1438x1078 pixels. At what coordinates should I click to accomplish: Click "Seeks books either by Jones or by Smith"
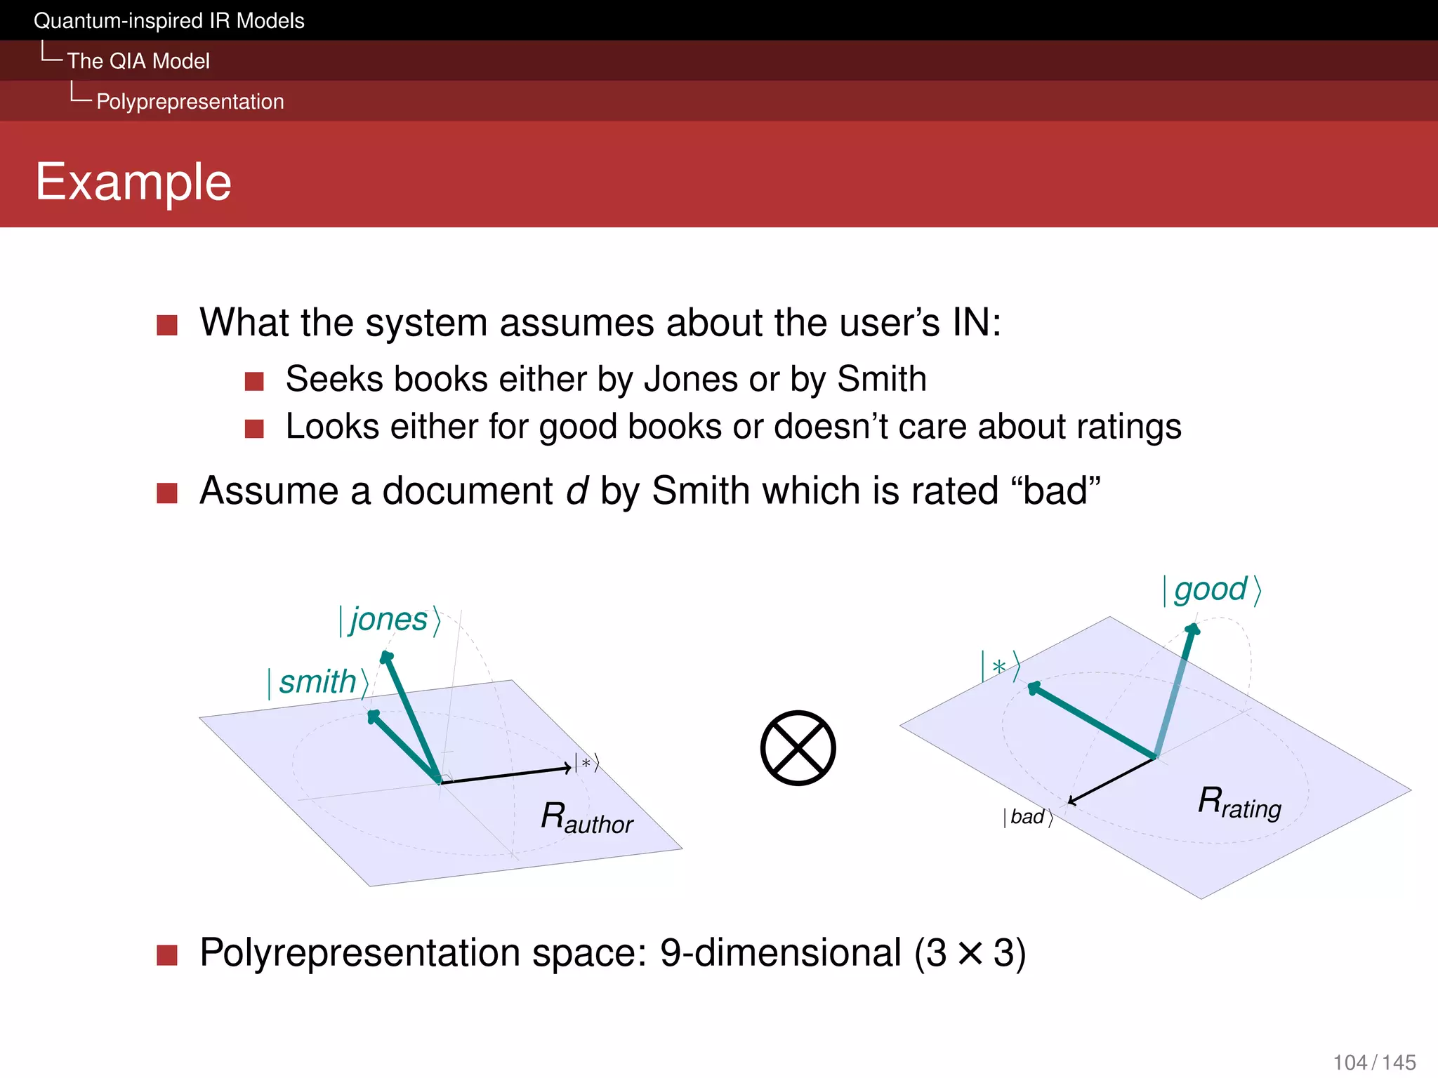click(606, 380)
